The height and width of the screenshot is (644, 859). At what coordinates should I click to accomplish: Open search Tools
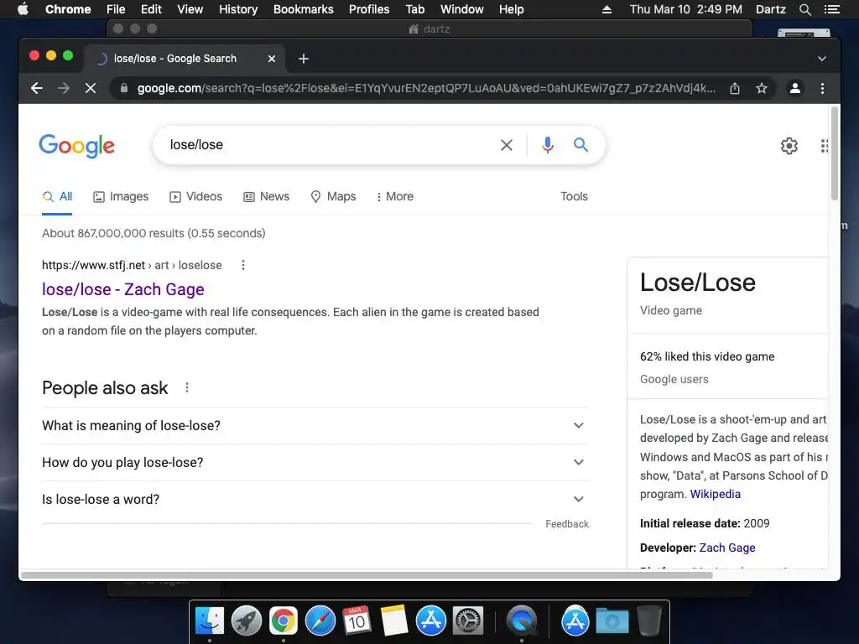click(x=574, y=196)
